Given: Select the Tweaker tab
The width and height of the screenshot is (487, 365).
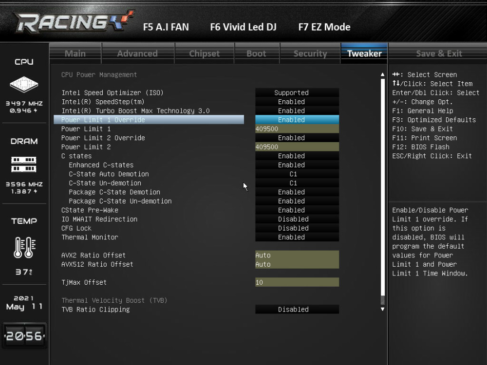Looking at the screenshot, I should click(x=364, y=54).
